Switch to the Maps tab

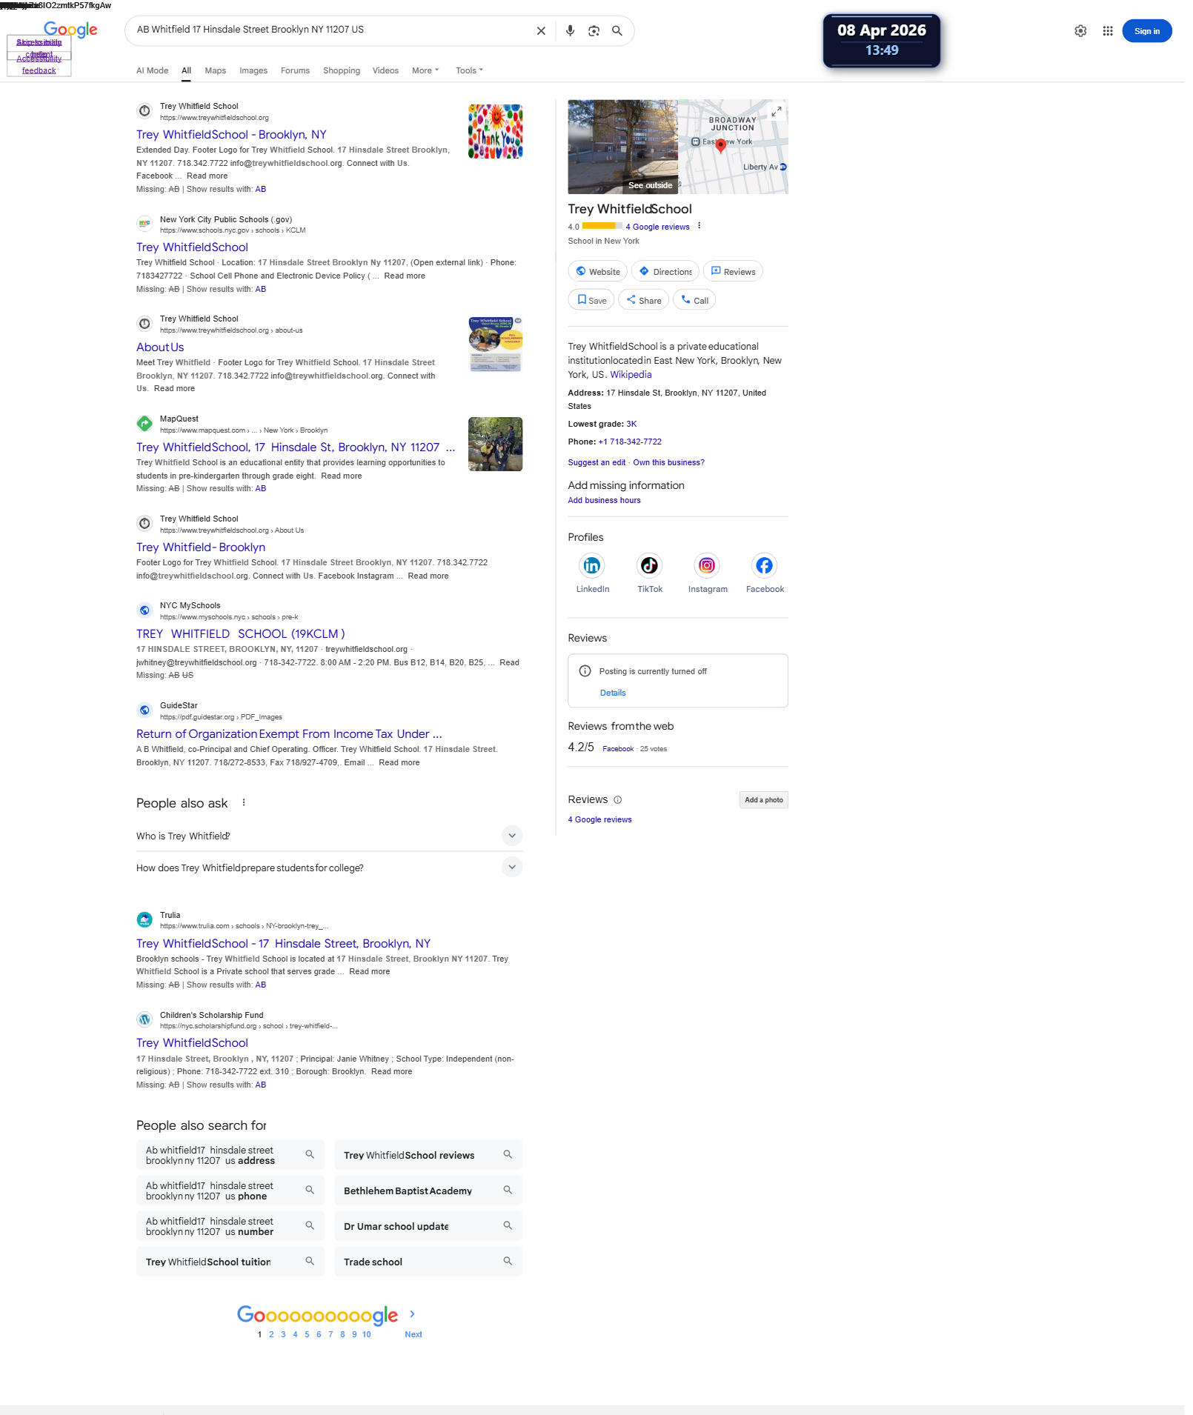pos(216,70)
